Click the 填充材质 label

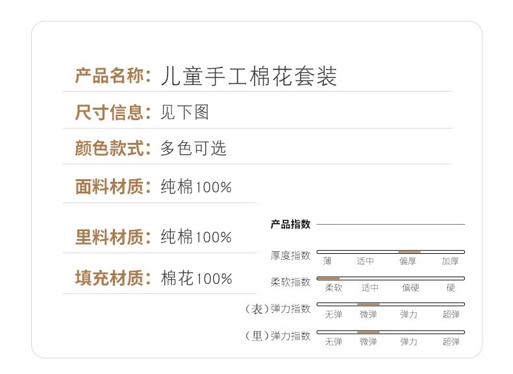(x=109, y=279)
